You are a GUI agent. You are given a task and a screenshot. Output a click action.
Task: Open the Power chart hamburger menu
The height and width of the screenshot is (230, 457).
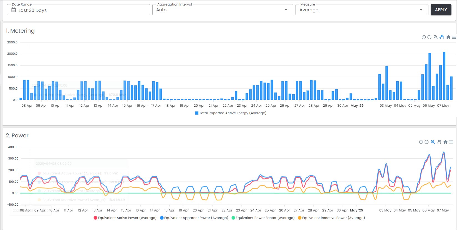coord(451,142)
